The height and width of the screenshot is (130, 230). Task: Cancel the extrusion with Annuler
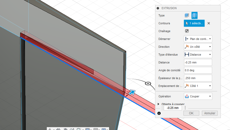tap(210, 113)
